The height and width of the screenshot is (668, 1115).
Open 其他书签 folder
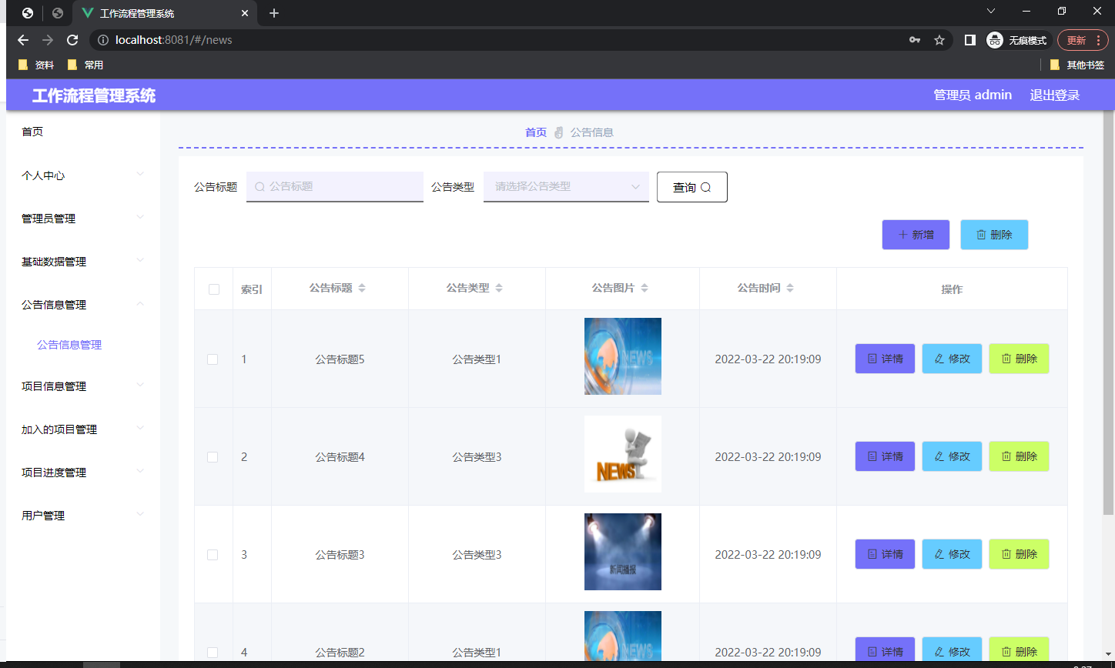1077,65
